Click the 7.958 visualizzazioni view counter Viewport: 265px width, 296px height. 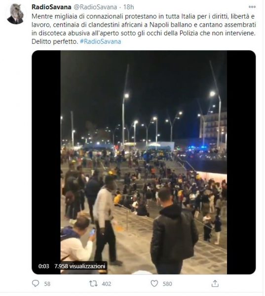tap(80, 266)
